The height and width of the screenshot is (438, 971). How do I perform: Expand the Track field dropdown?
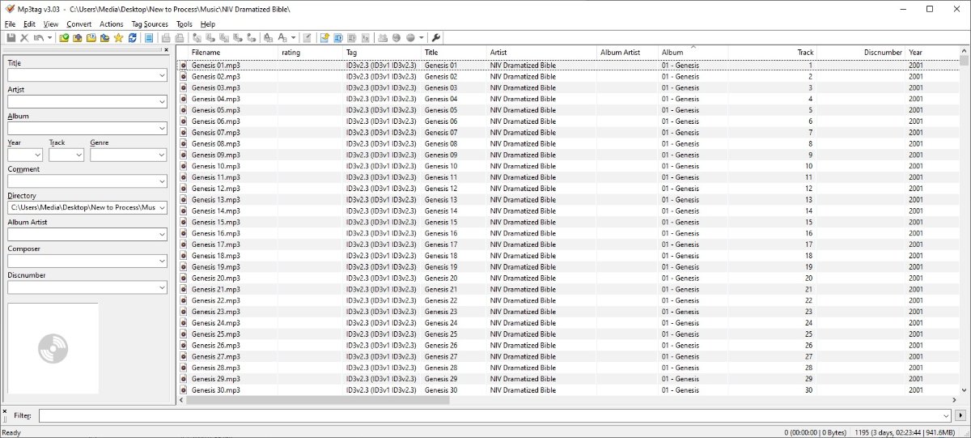coord(78,155)
